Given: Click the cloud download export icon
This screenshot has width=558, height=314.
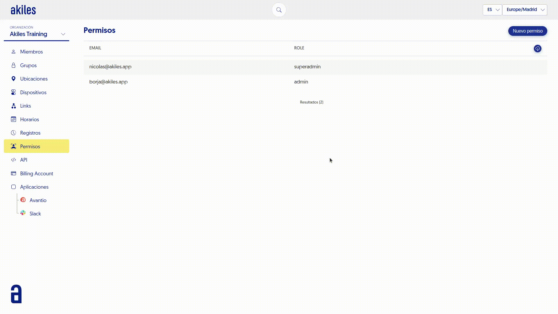Looking at the screenshot, I should pyautogui.click(x=537, y=49).
